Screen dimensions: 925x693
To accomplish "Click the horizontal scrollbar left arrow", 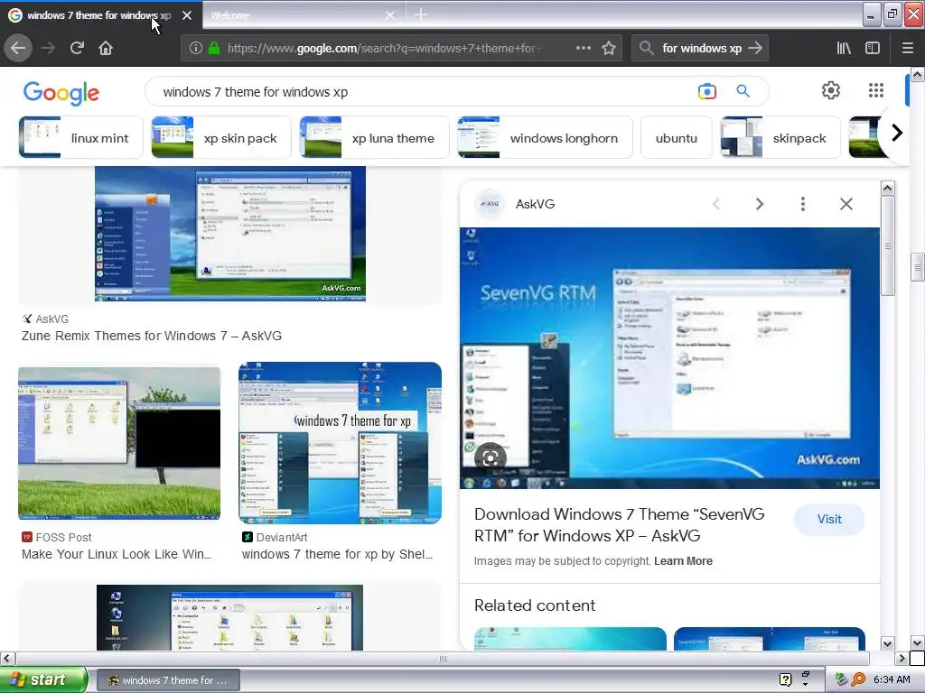I will (6, 658).
